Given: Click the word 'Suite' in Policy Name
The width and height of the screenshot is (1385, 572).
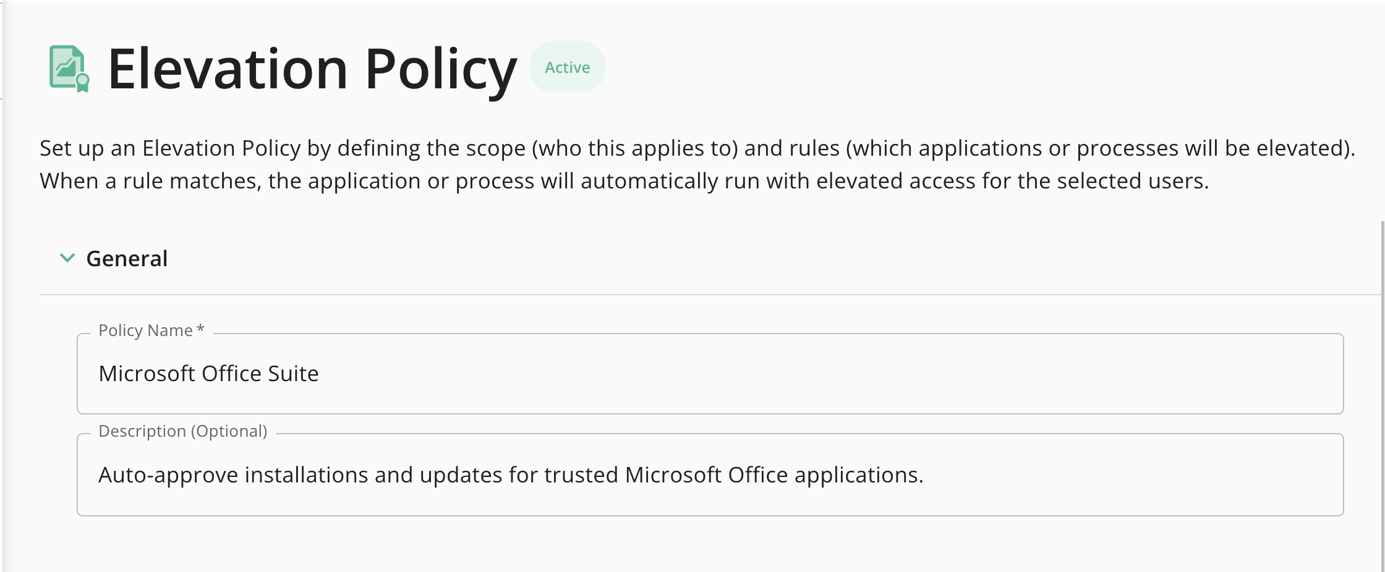Looking at the screenshot, I should 293,374.
